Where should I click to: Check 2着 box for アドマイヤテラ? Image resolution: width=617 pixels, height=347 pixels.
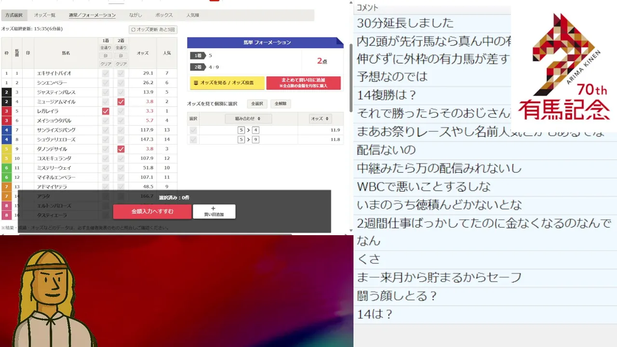click(121, 187)
